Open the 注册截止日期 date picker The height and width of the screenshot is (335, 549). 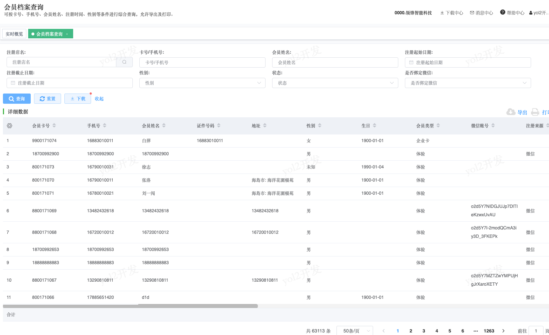69,83
